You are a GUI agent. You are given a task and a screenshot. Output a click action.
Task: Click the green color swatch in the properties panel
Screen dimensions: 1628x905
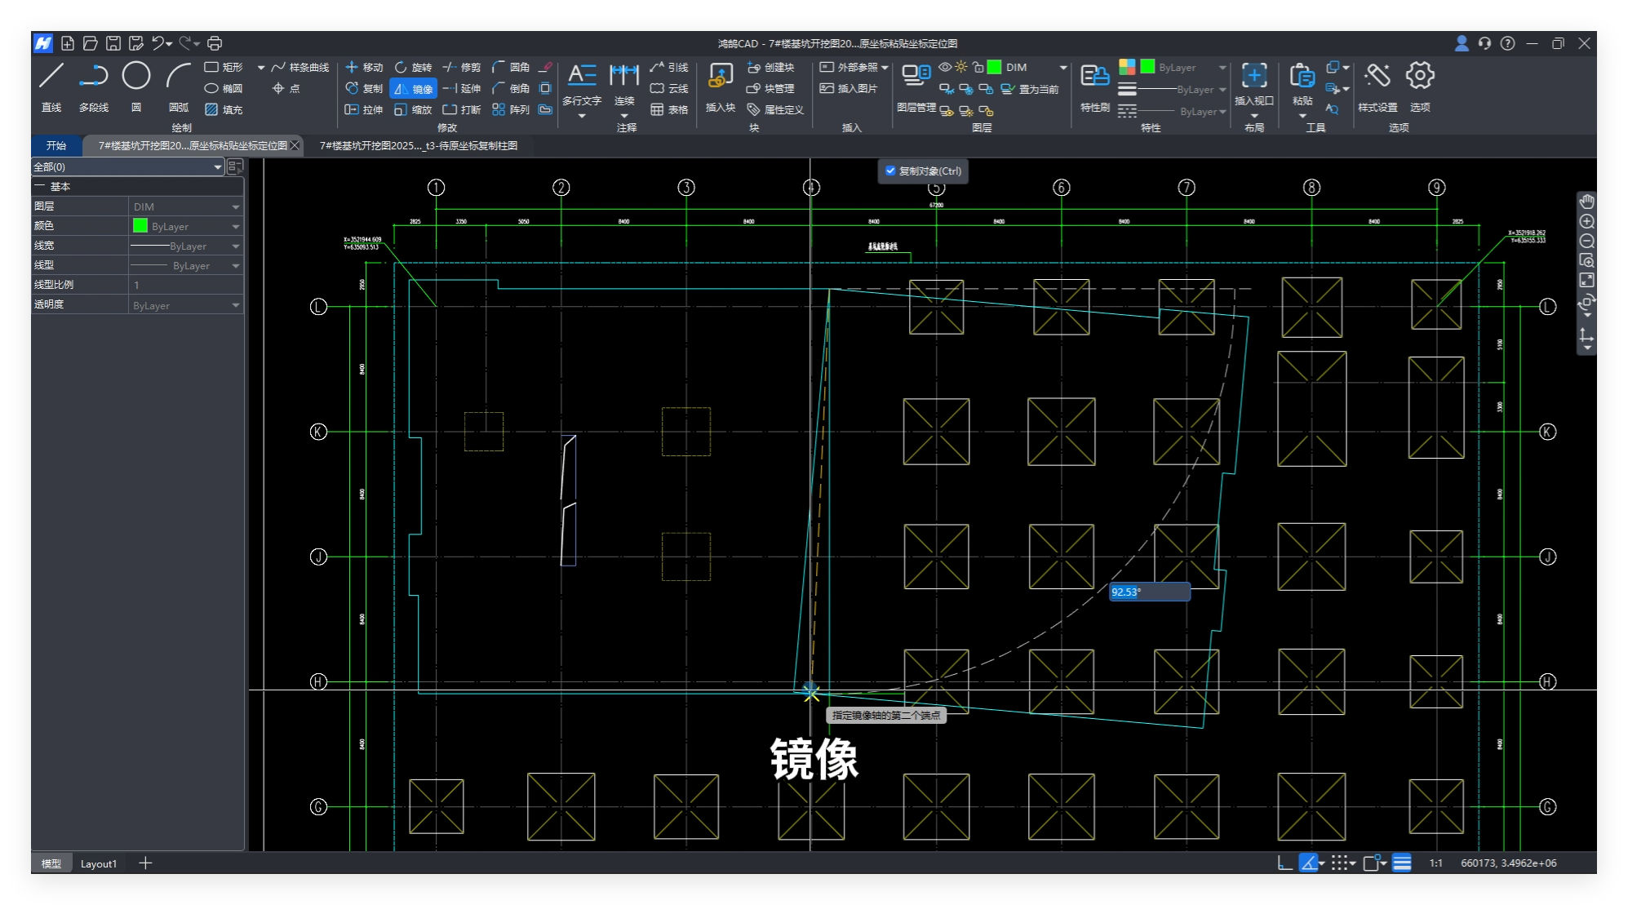tap(140, 226)
